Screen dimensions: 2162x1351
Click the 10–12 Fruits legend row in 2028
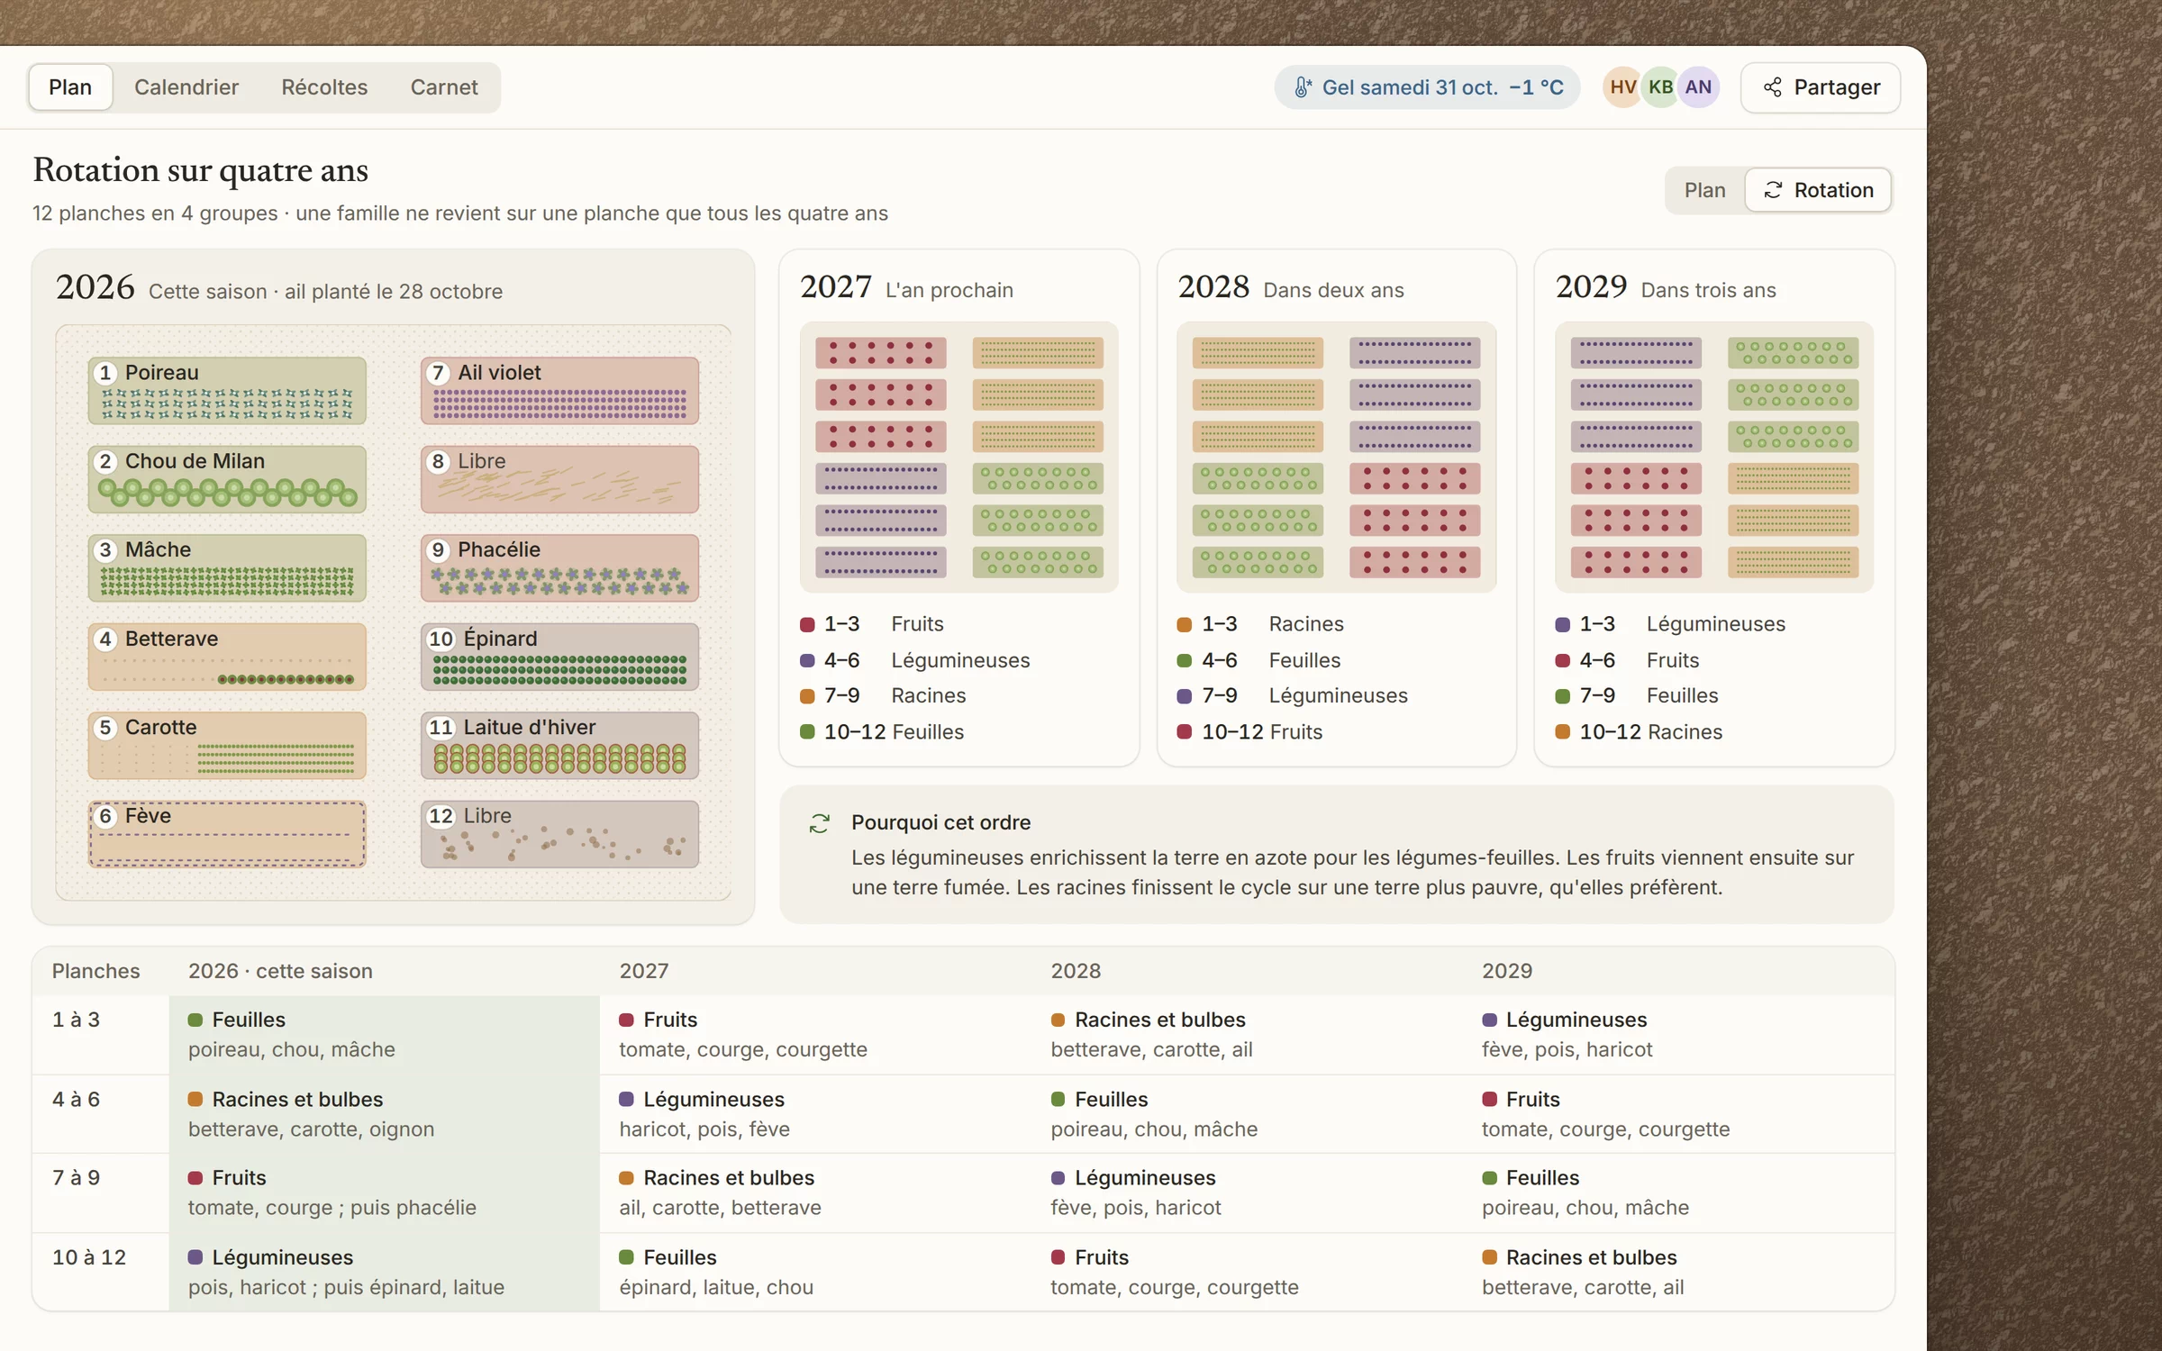coord(1250,732)
